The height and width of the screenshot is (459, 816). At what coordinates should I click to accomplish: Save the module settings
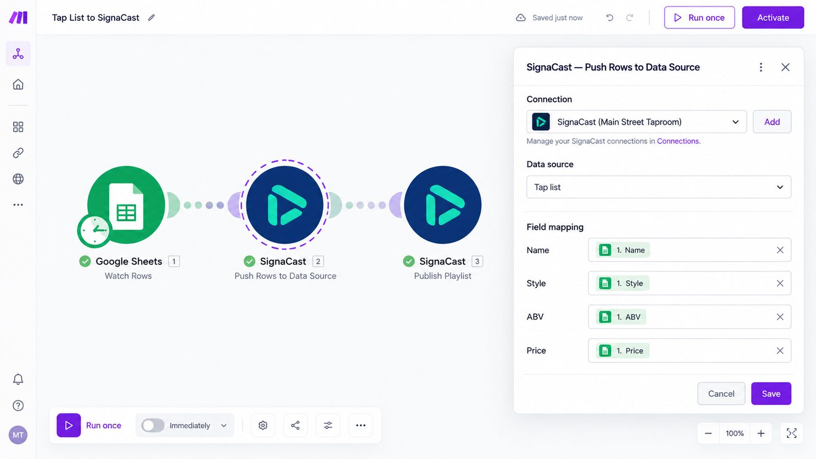(x=771, y=394)
